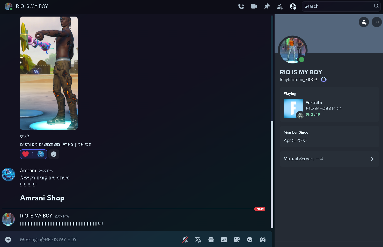
Task: Click the Search field
Action: coord(341,6)
